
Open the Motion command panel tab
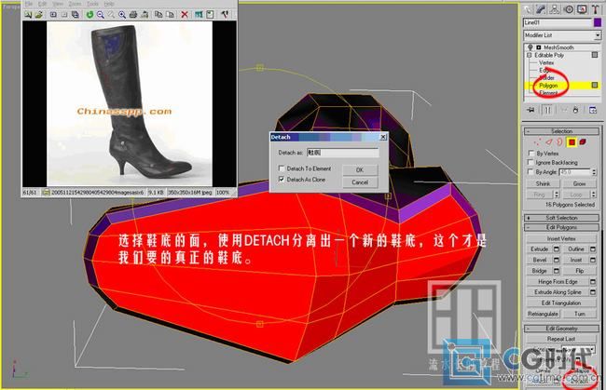[569, 9]
